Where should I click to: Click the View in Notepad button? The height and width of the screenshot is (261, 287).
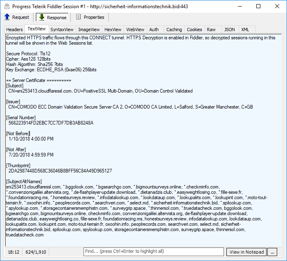click(246, 252)
